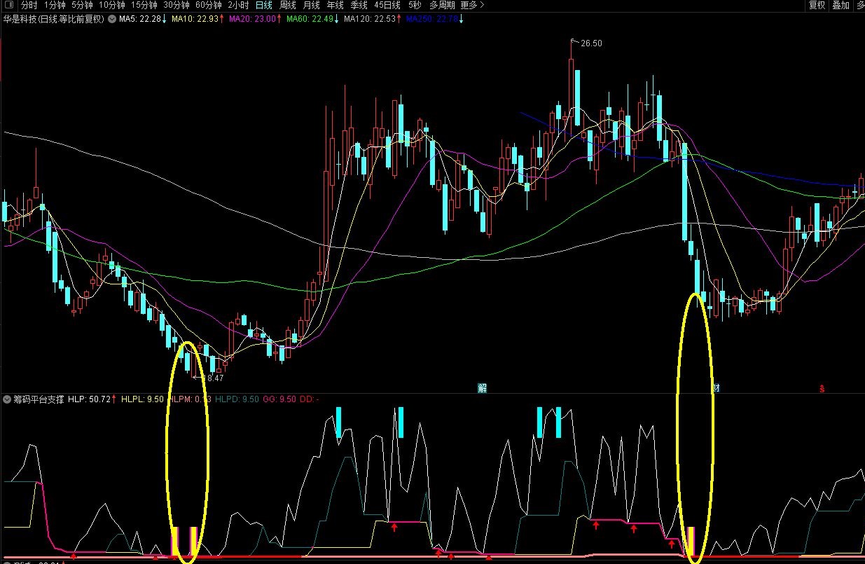Click the 解 event marker icon
Viewport: 865px width, 564px height.
483,388
